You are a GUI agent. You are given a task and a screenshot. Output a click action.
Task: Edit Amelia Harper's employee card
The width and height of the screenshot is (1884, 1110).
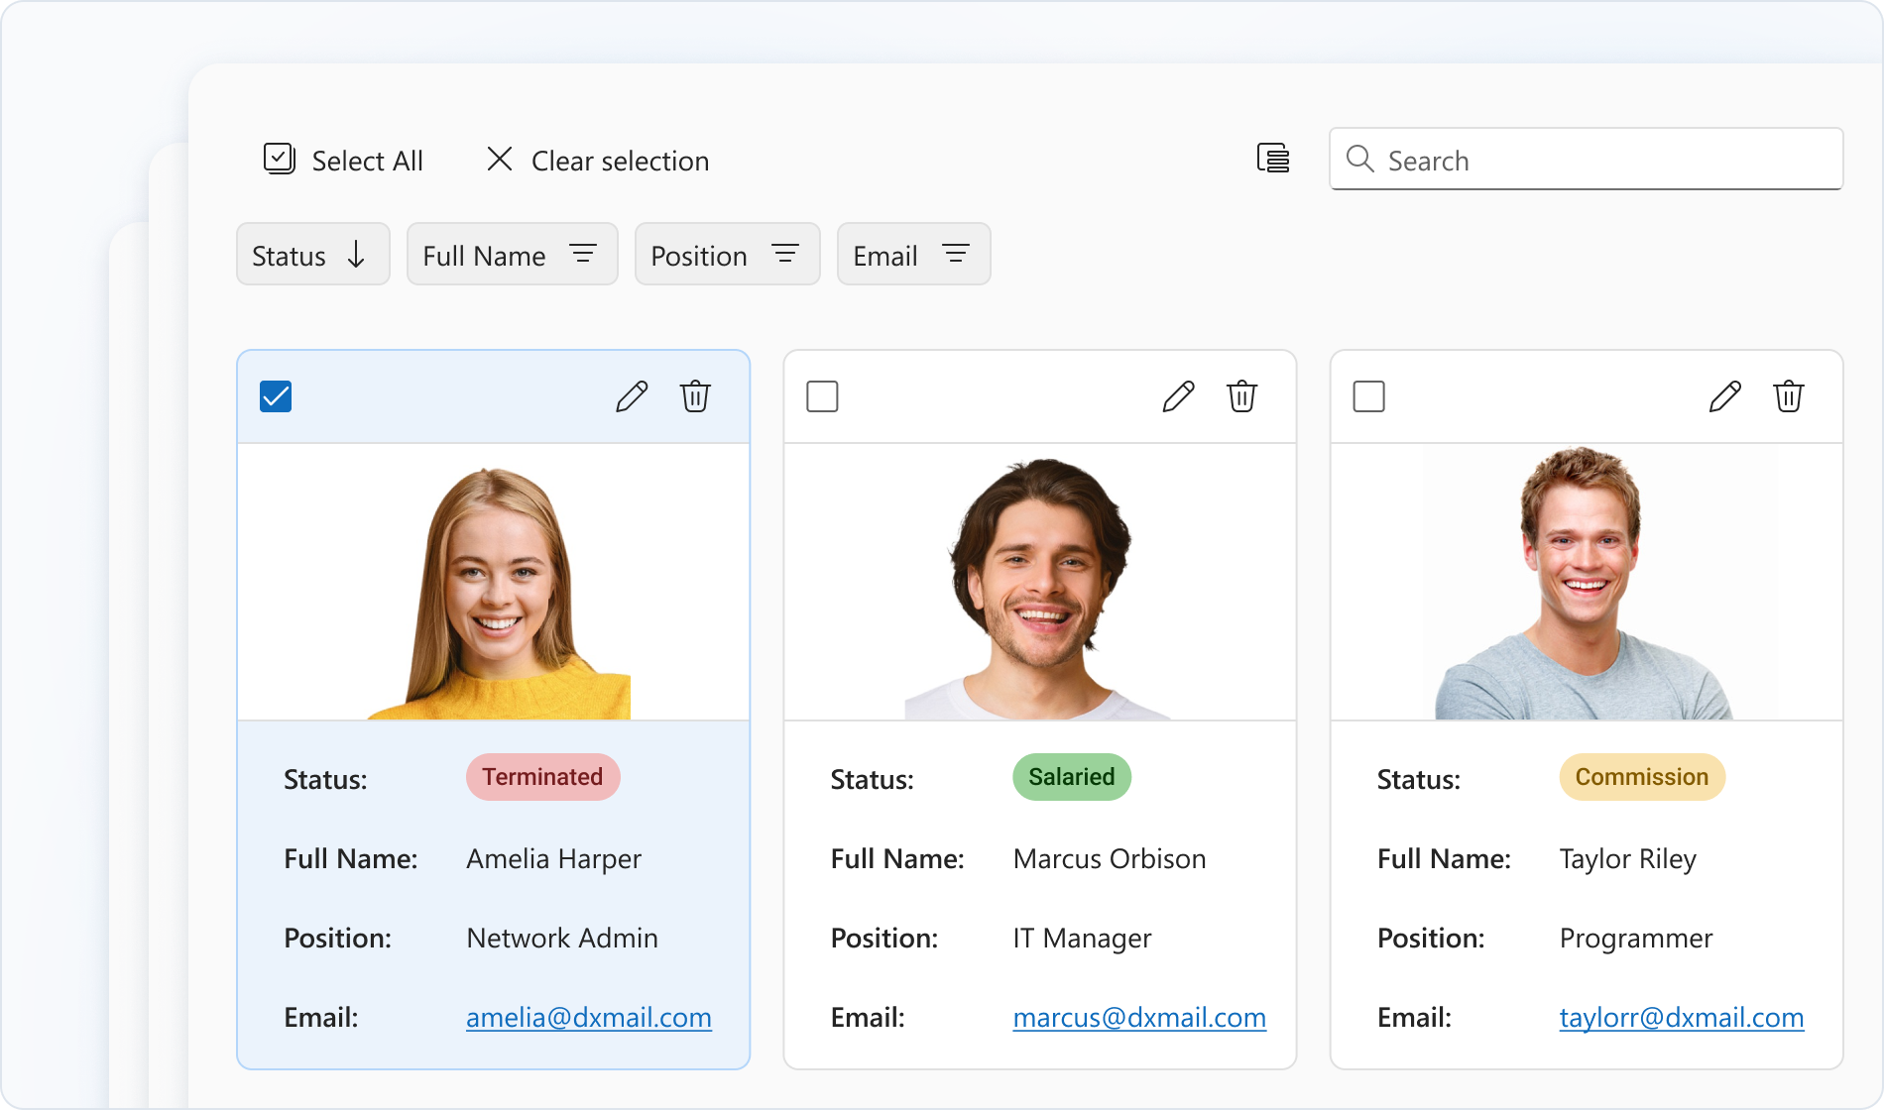tap(632, 396)
